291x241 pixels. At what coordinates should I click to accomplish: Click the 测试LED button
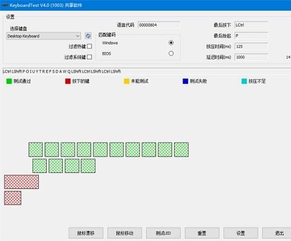163,233
